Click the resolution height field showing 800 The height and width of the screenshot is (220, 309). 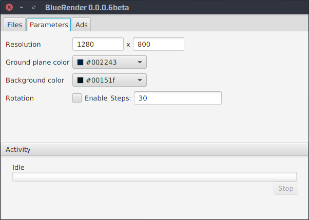pos(158,44)
